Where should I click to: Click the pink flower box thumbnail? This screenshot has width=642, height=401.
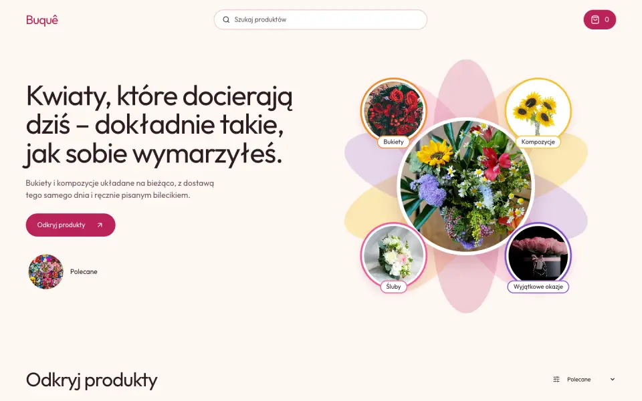(538, 255)
